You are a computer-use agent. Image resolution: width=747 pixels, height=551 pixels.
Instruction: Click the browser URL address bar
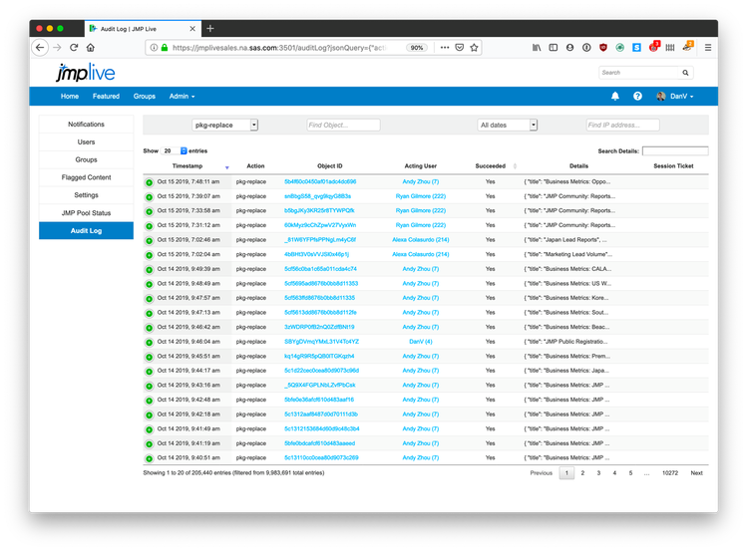[x=278, y=48]
